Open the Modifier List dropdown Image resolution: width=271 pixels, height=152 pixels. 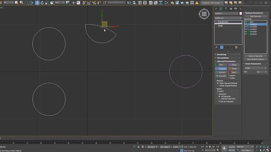[x=228, y=18]
